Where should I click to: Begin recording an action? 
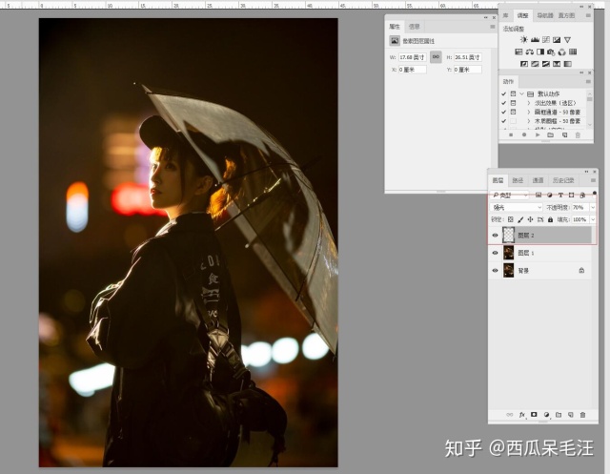click(524, 135)
